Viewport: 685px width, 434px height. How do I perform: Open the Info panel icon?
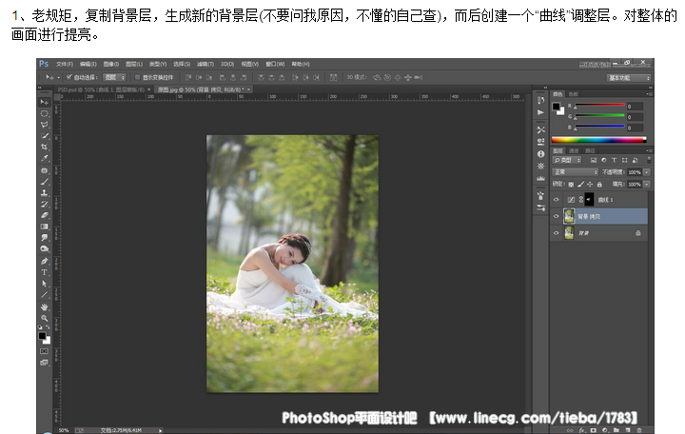coord(540,154)
